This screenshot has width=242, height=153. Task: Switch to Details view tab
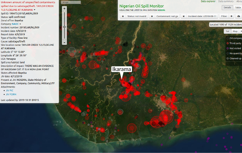(x=227, y=8)
